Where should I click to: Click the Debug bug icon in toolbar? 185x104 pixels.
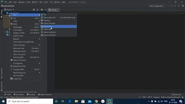tap(171, 6)
